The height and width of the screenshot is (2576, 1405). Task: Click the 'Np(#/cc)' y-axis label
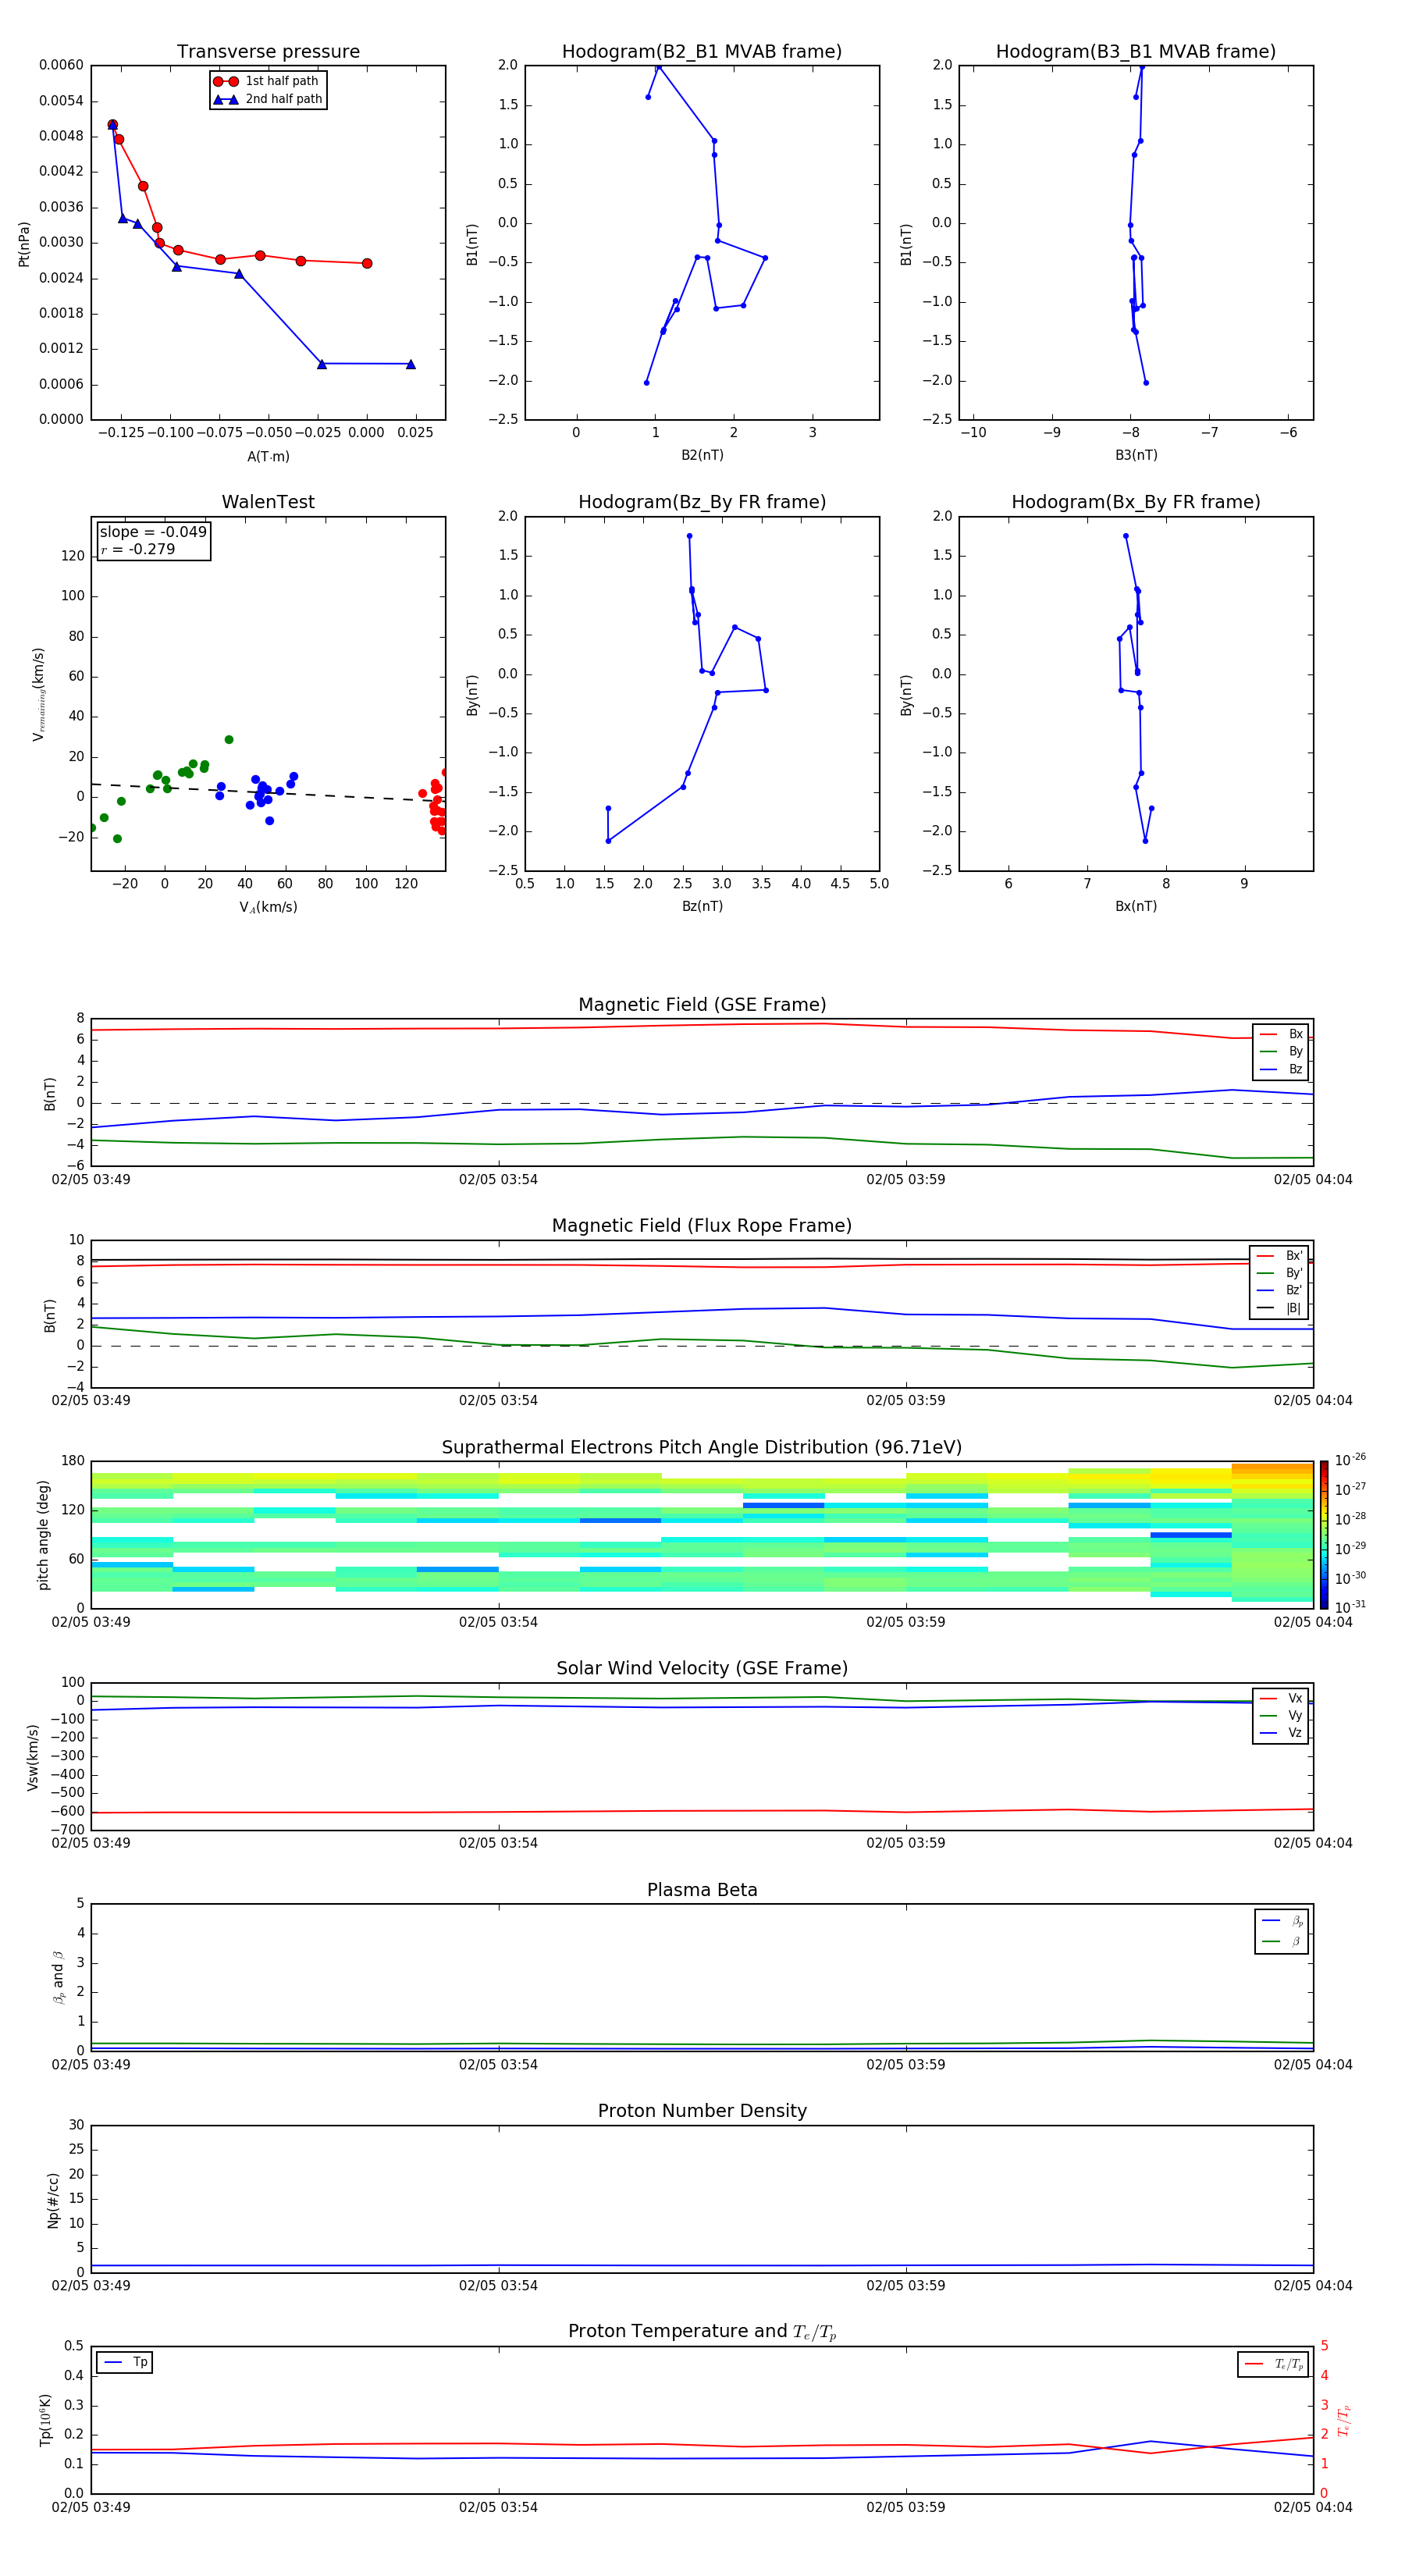point(53,2199)
